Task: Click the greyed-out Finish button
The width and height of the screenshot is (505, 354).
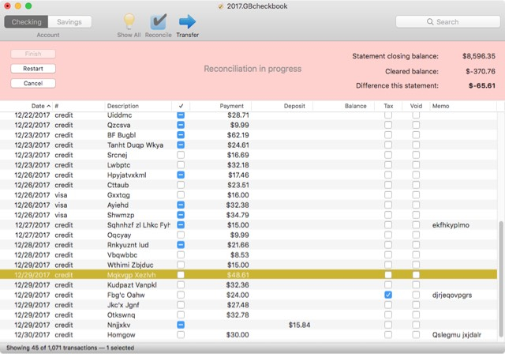Action: pyautogui.click(x=33, y=54)
